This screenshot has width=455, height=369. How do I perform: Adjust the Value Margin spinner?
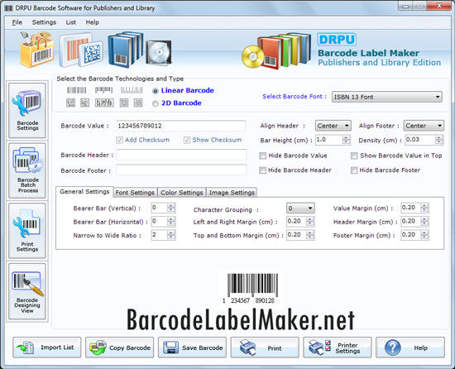424,208
